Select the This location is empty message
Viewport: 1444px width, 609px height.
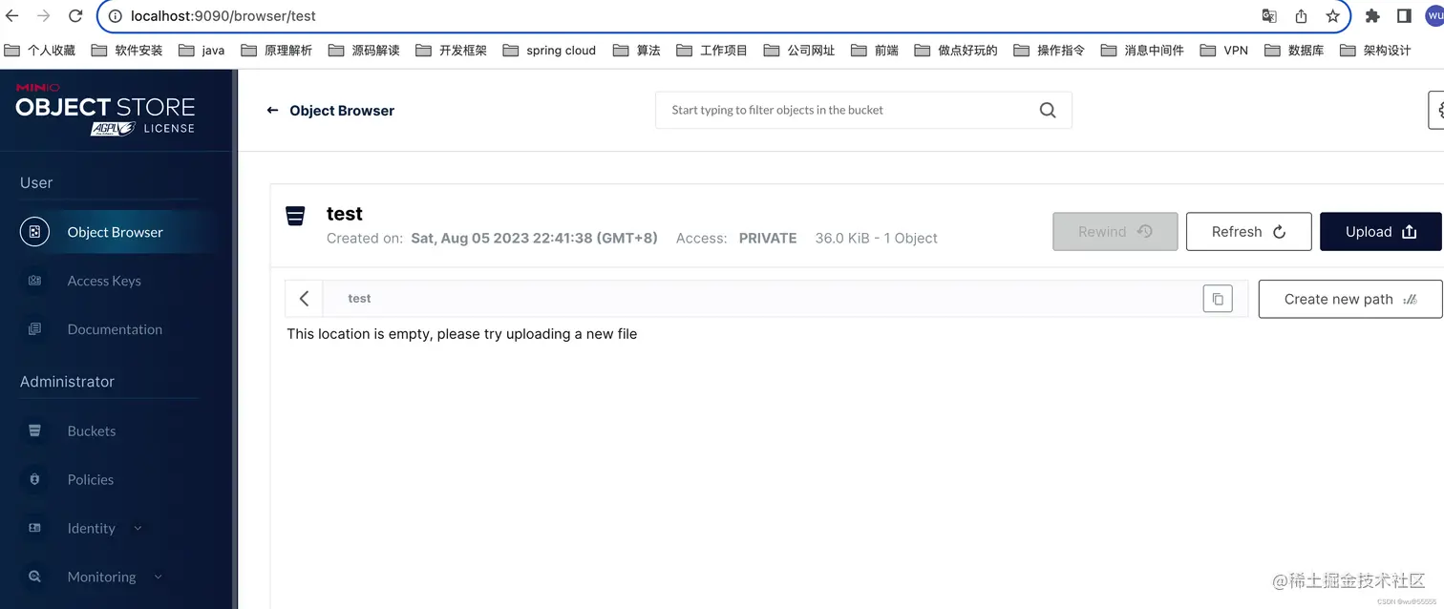point(462,334)
